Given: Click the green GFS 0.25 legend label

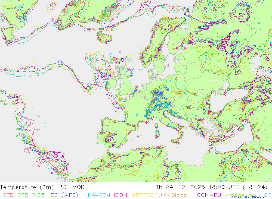Looking at the screenshot, I should 31,195.
